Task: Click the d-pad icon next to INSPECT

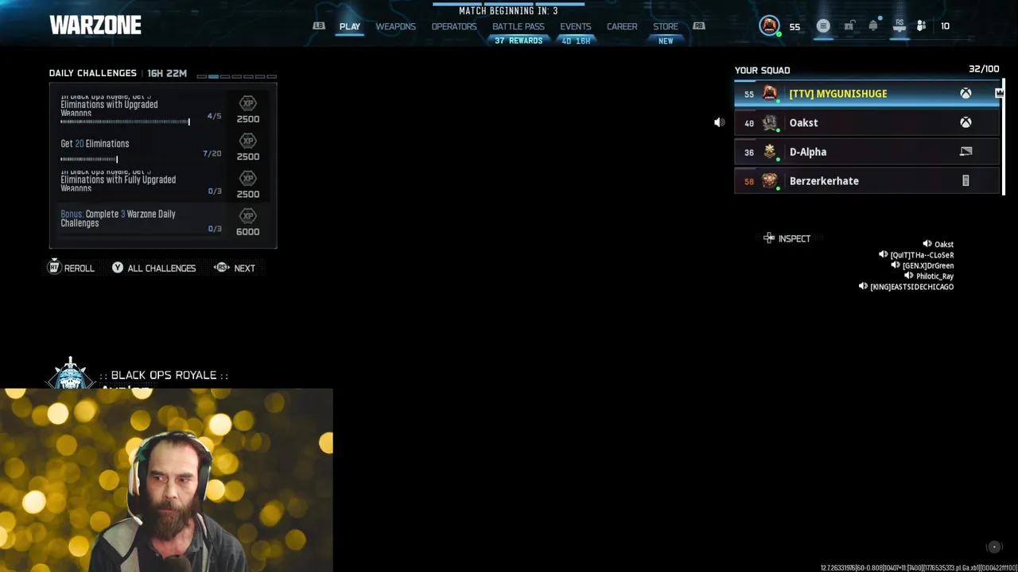Action: click(769, 238)
